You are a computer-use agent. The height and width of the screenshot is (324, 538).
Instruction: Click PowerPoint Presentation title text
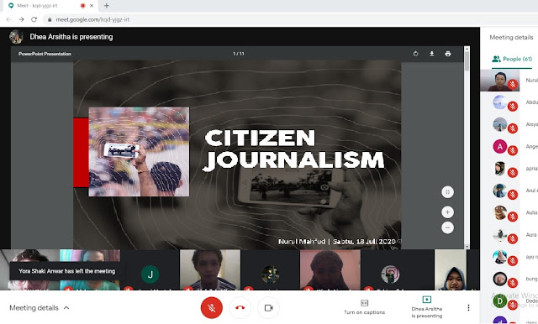[45, 54]
